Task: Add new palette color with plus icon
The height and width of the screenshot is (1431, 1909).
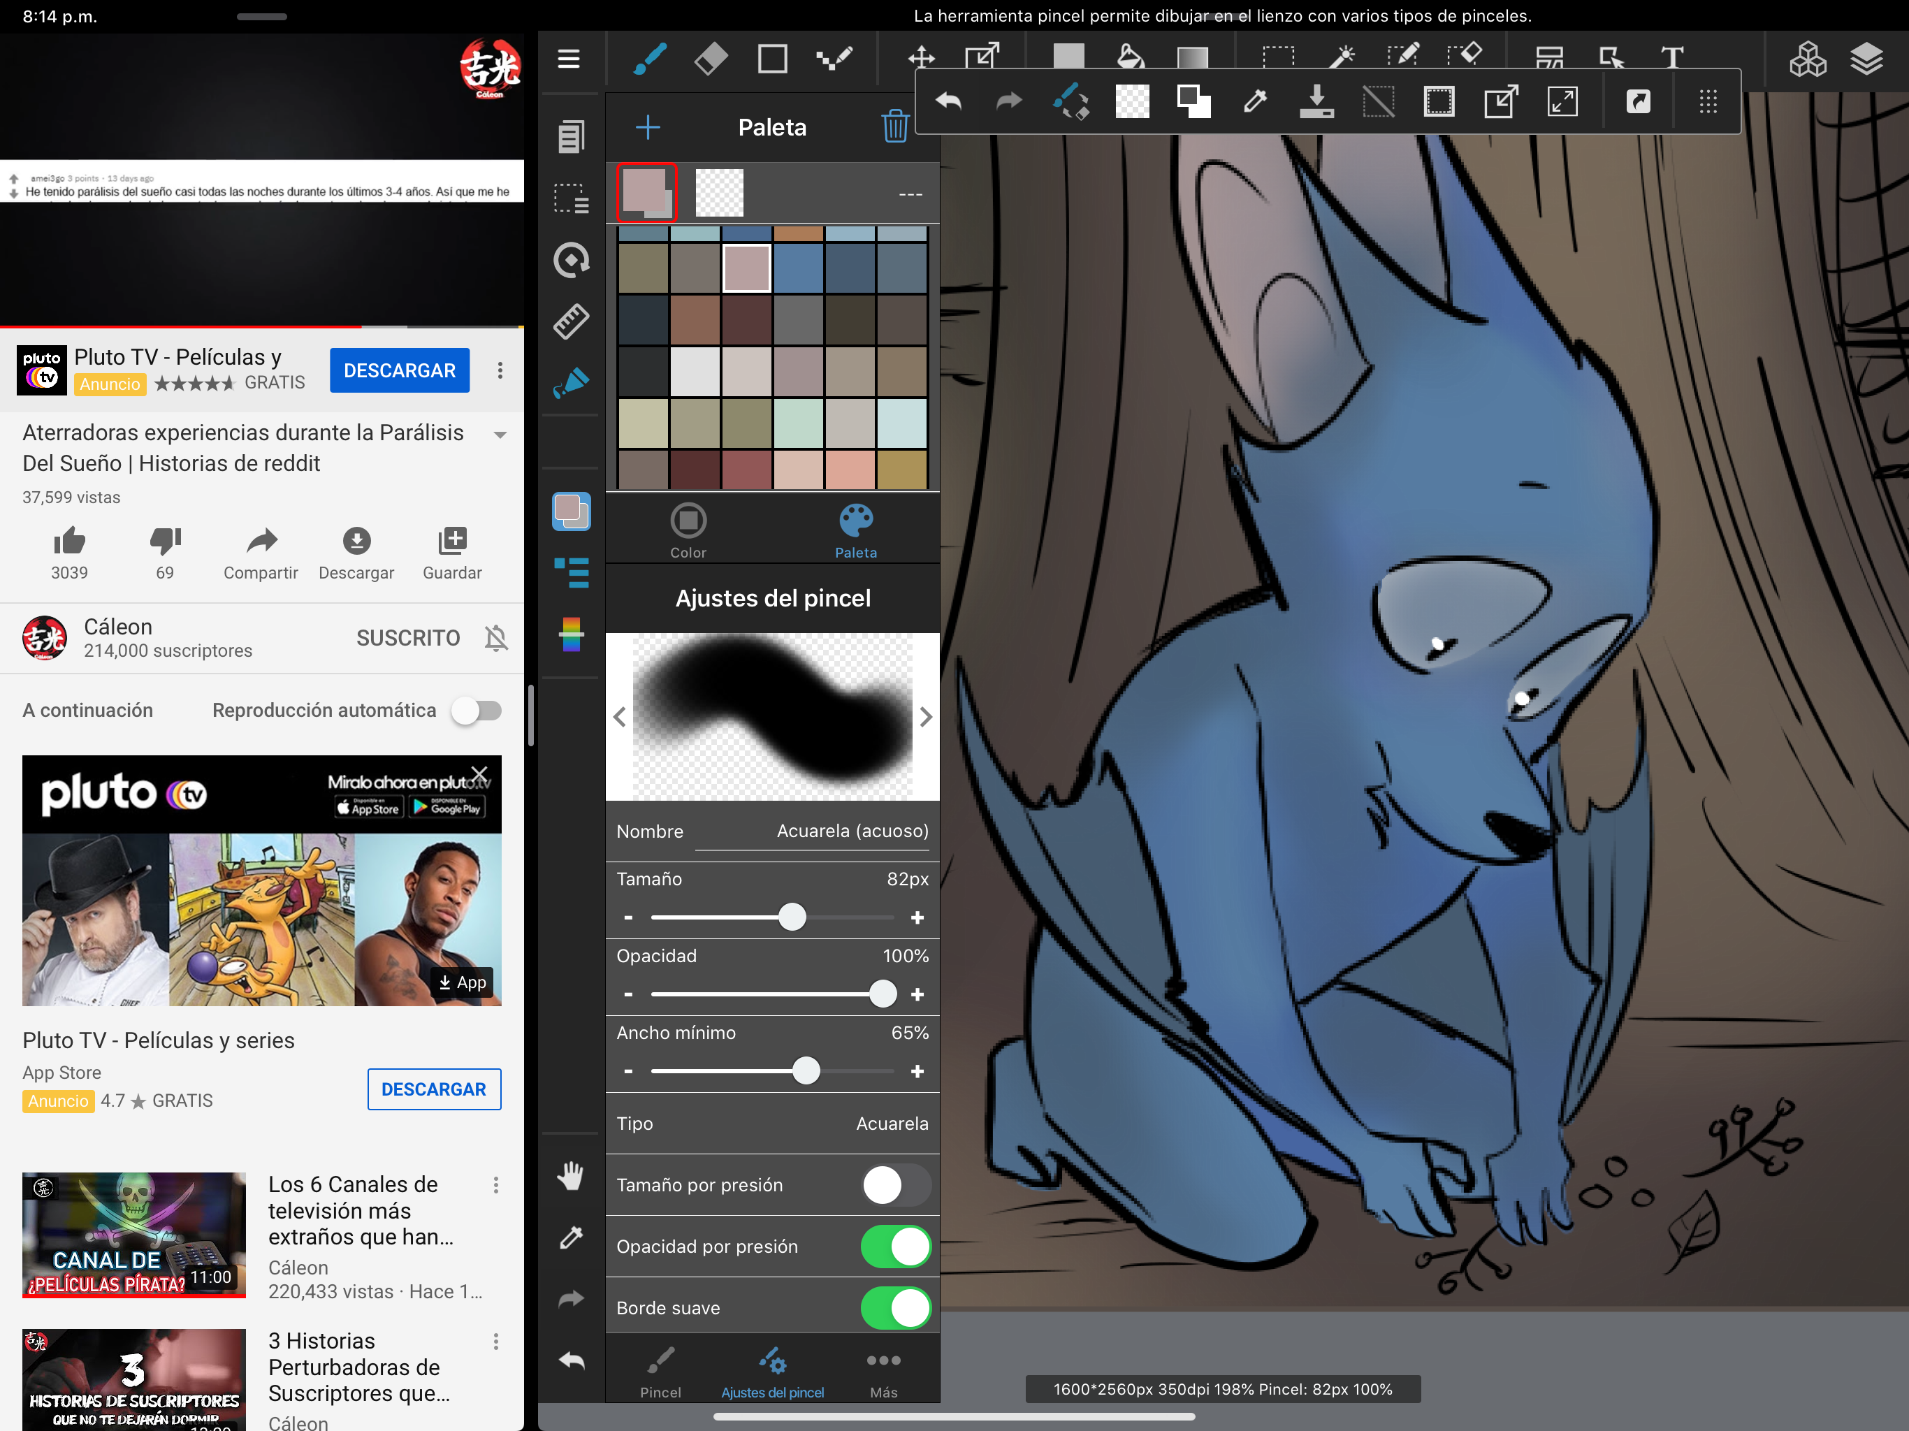Action: coord(647,127)
